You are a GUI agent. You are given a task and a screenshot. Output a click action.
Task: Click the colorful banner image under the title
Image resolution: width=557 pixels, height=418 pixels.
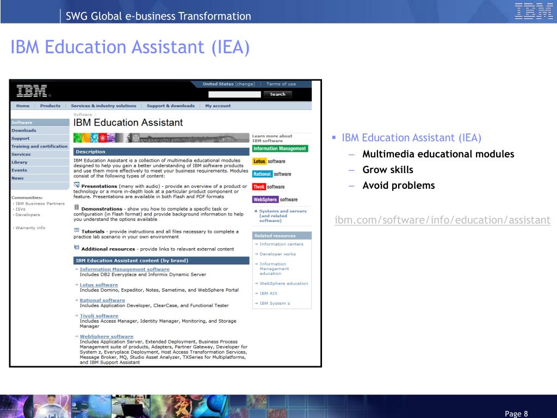(x=161, y=138)
